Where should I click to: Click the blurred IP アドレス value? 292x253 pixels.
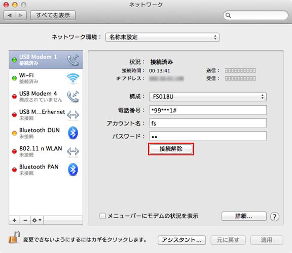coord(166,78)
